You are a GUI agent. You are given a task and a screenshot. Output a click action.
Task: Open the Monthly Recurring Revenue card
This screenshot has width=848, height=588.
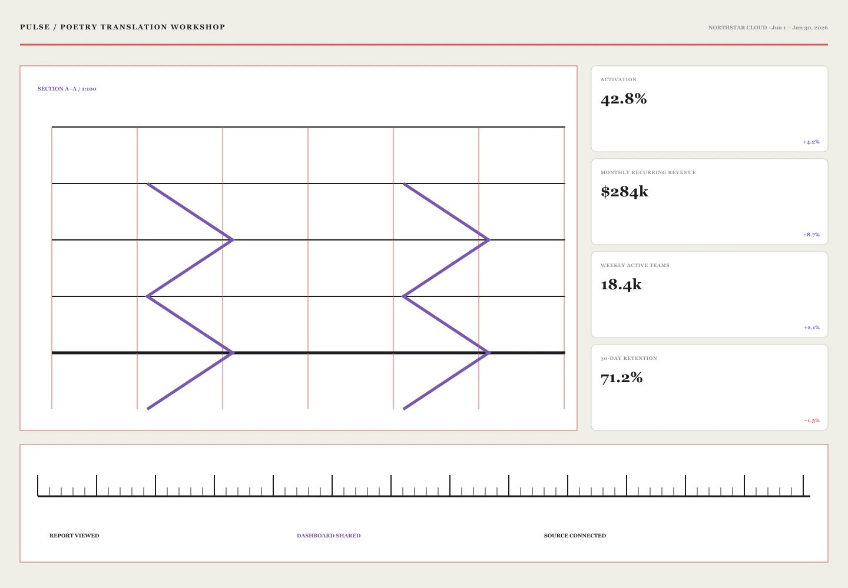click(710, 202)
